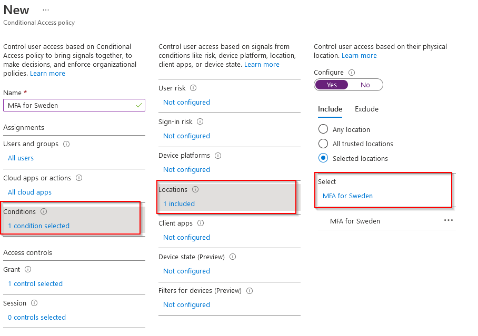Image resolution: width=478 pixels, height=336 pixels.
Task: Click info icon next to Users and groups
Action: [x=66, y=144]
